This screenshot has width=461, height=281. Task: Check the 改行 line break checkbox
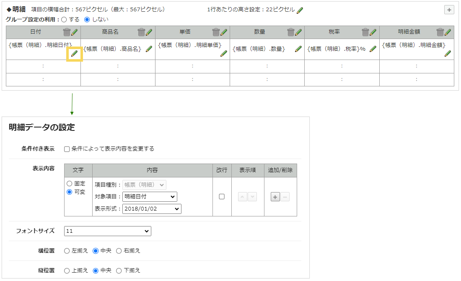coord(222,196)
